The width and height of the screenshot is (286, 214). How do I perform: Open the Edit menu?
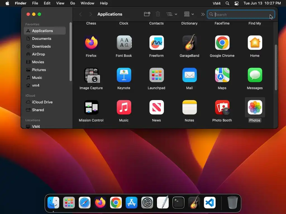[x=47, y=3]
